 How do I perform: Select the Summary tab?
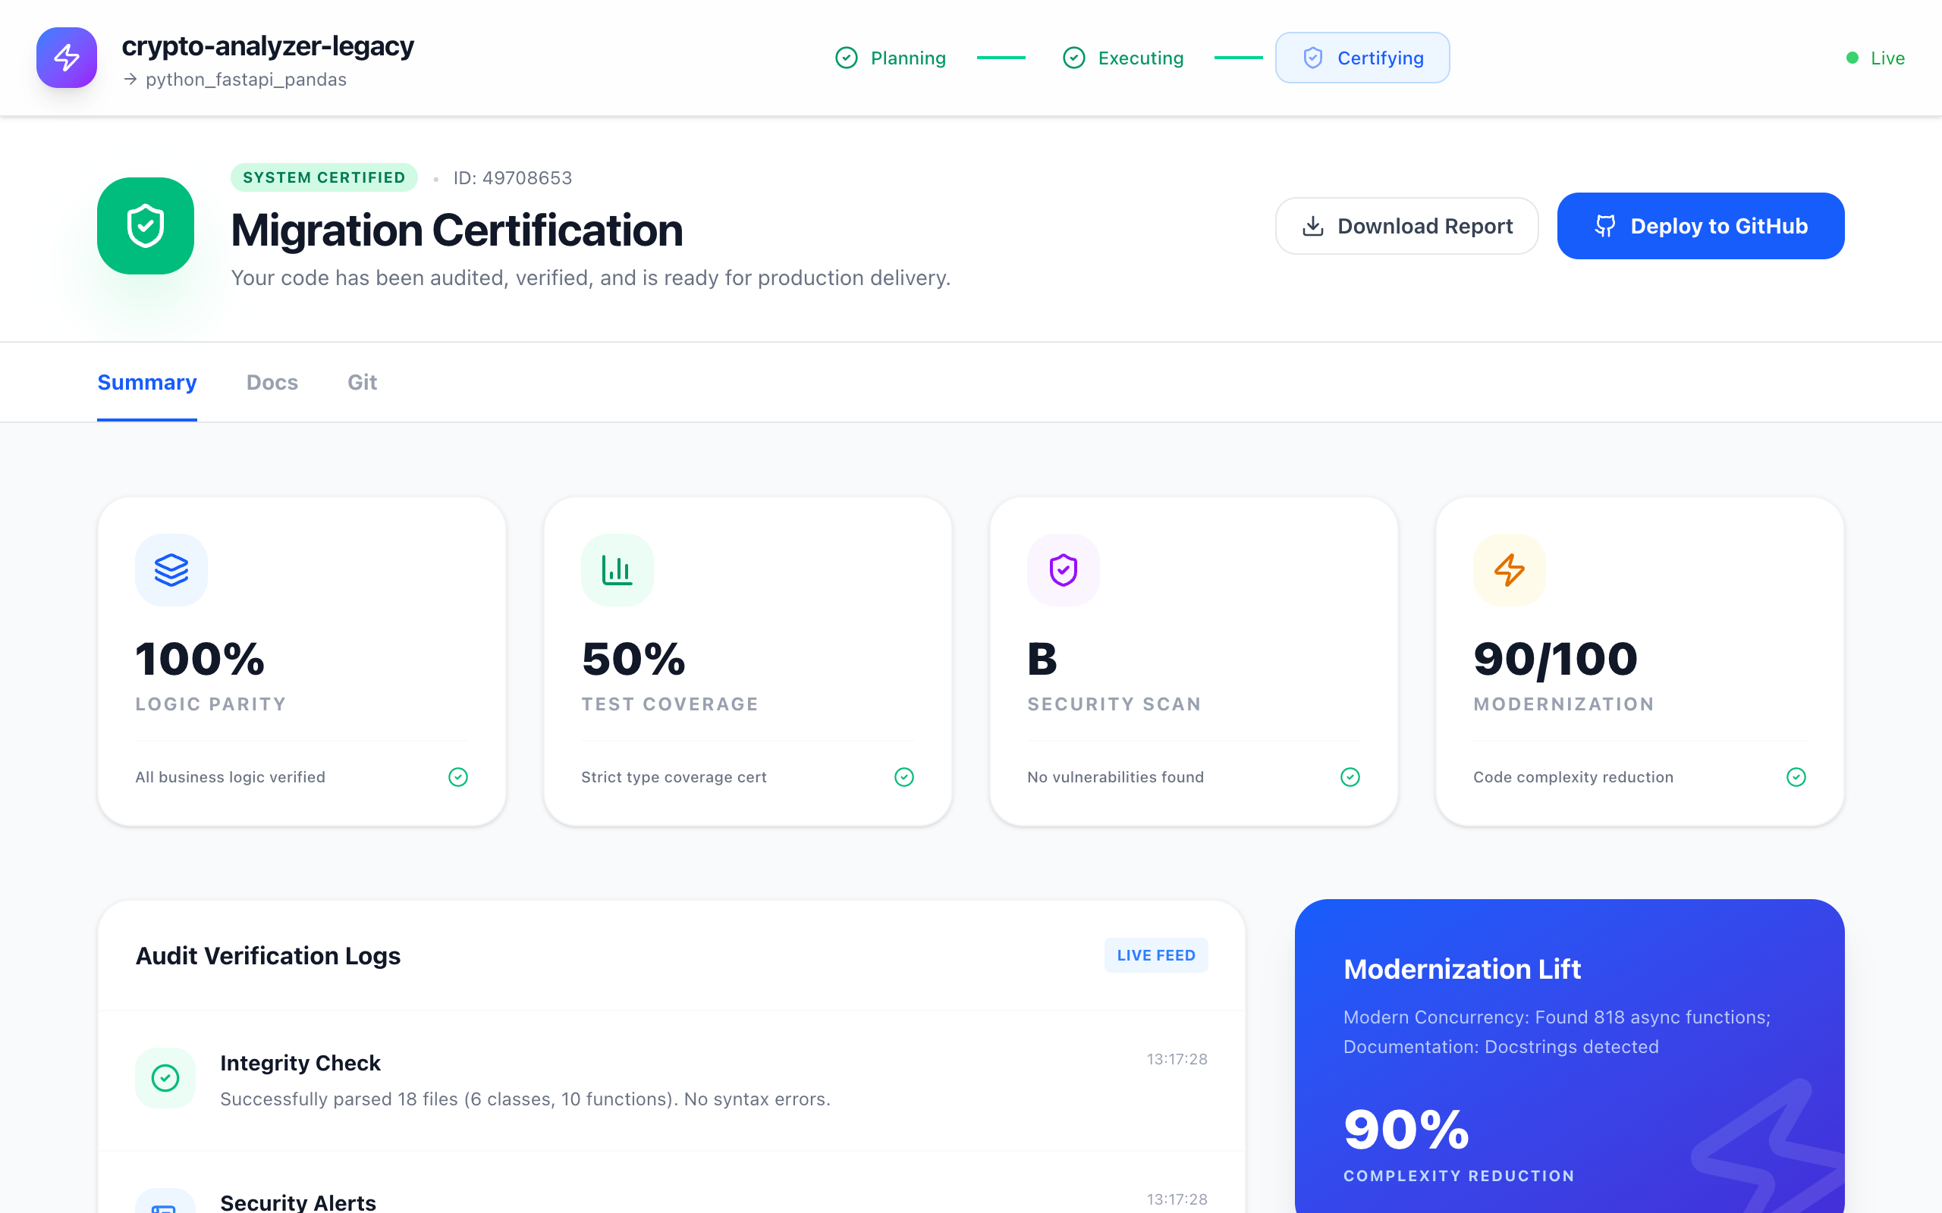(x=147, y=382)
